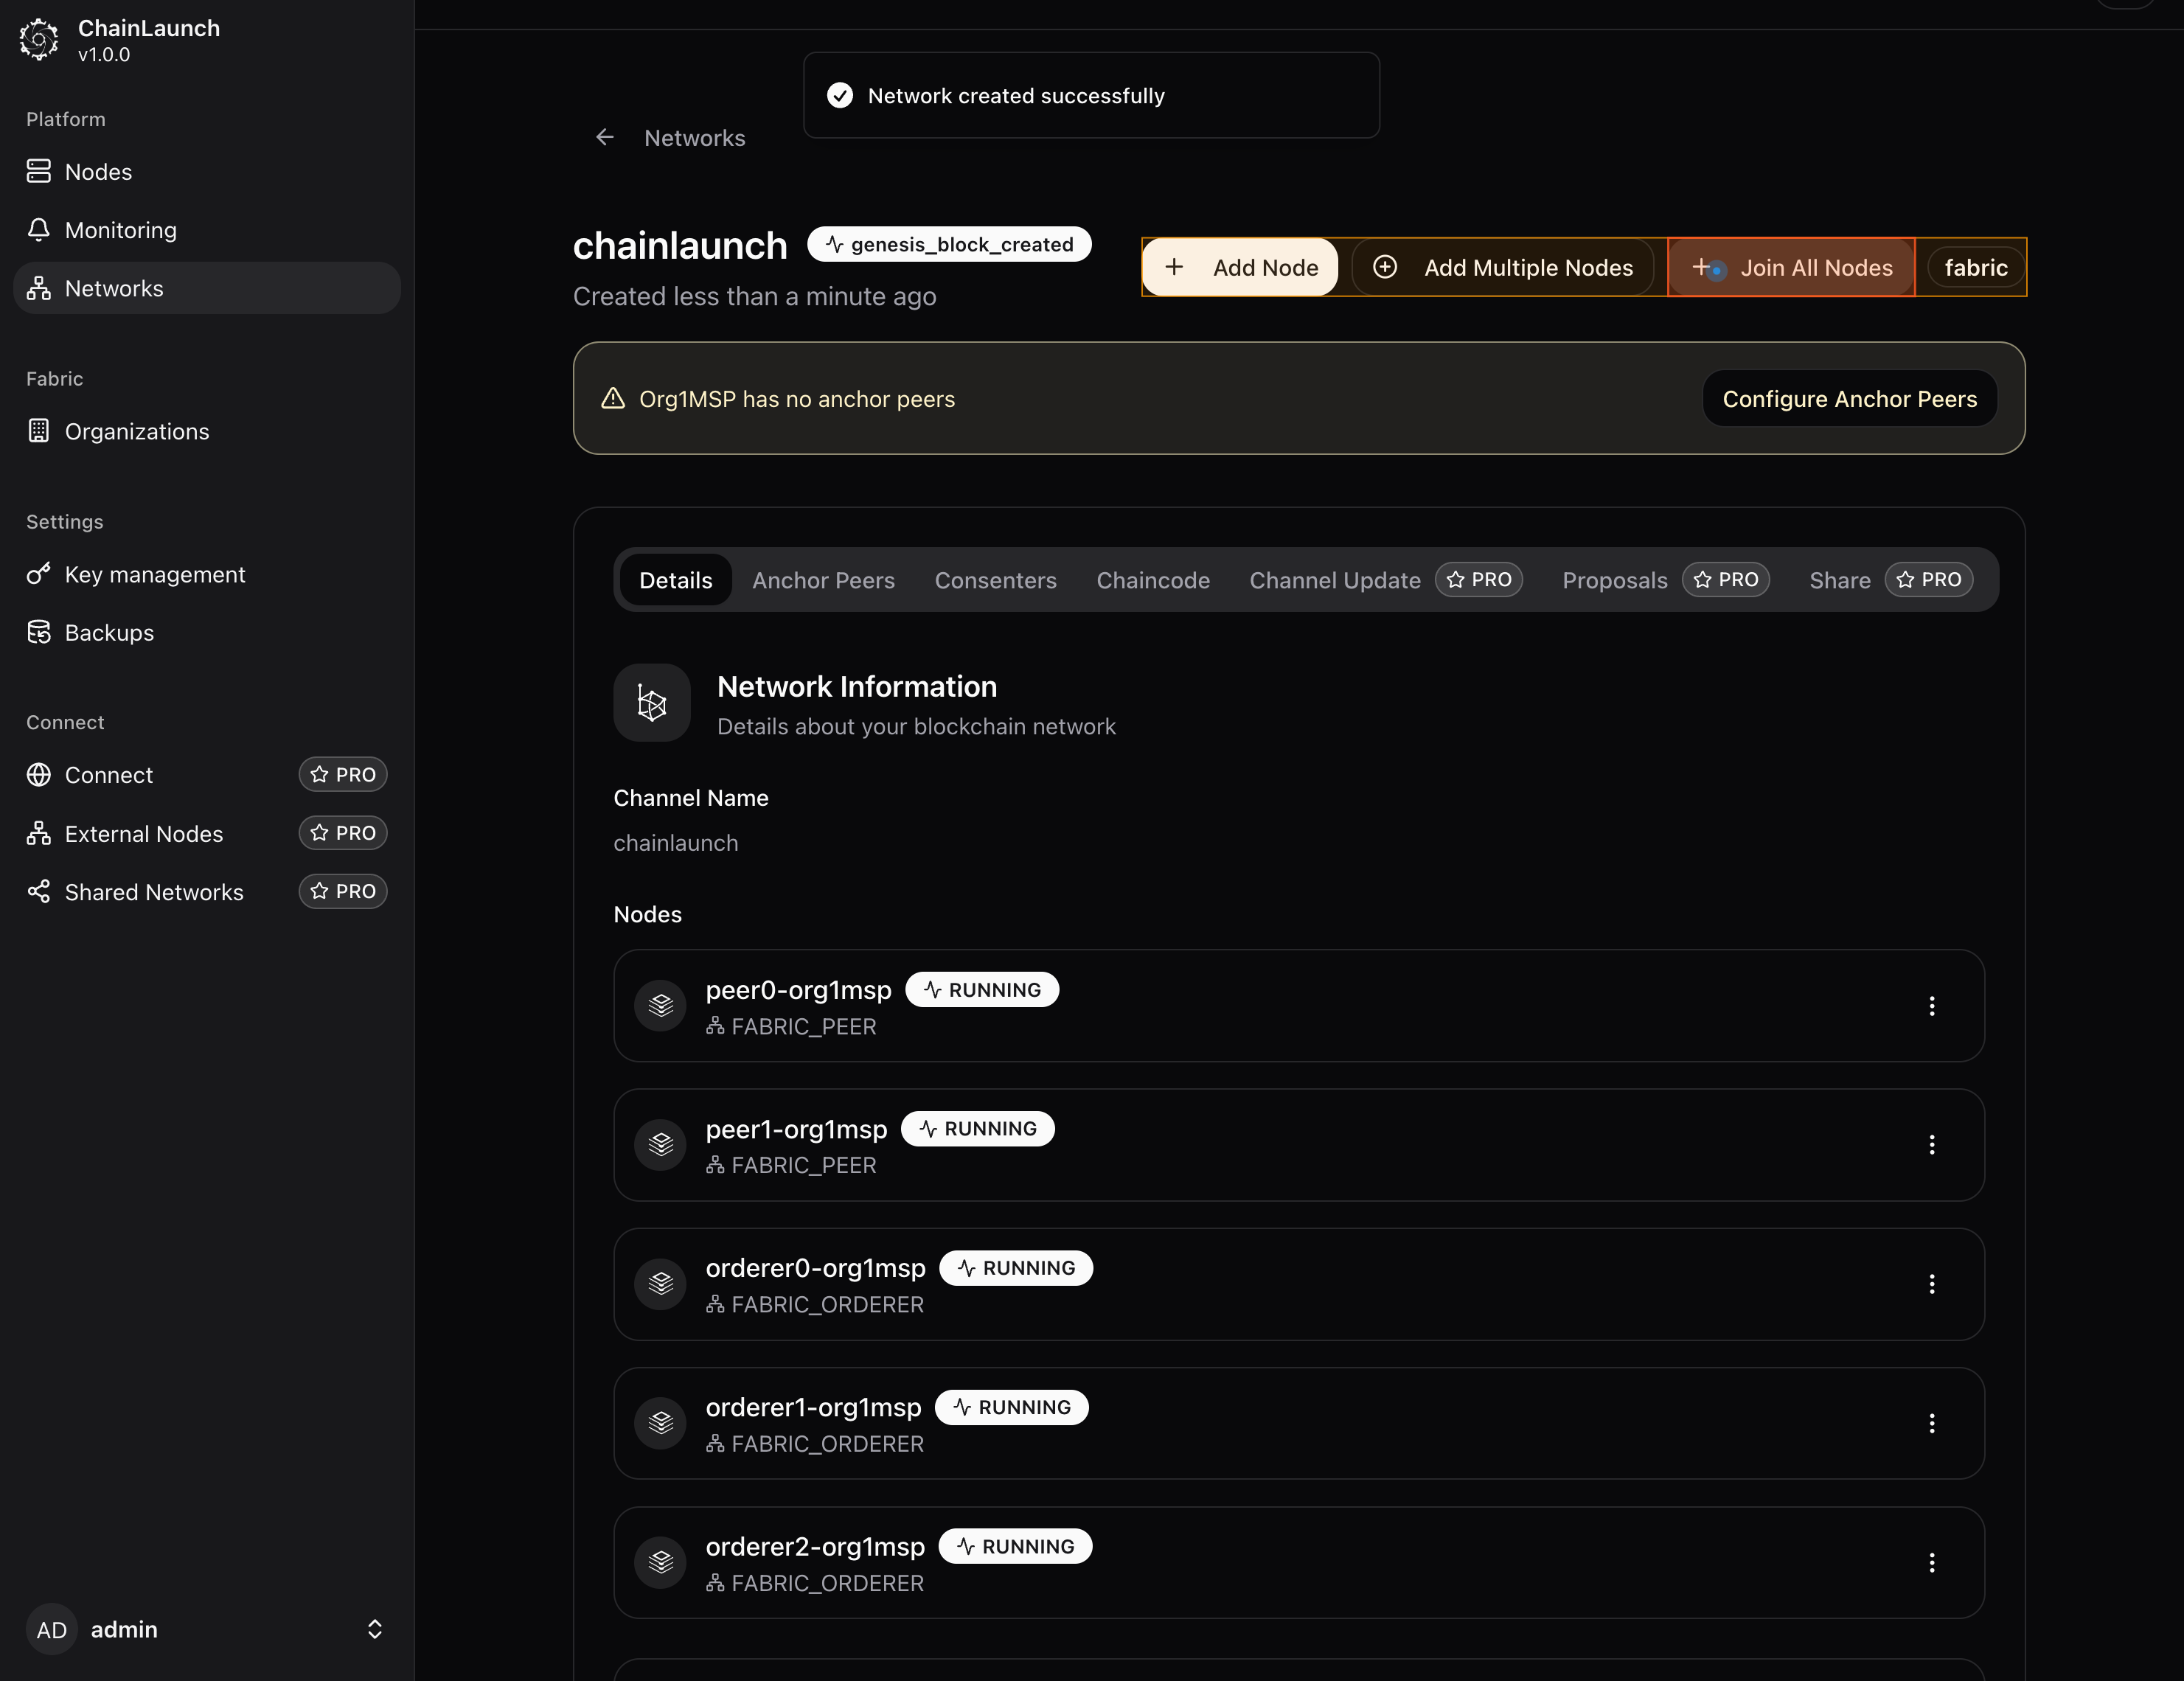
Task: Expand the admin account switcher chevron
Action: point(374,1629)
